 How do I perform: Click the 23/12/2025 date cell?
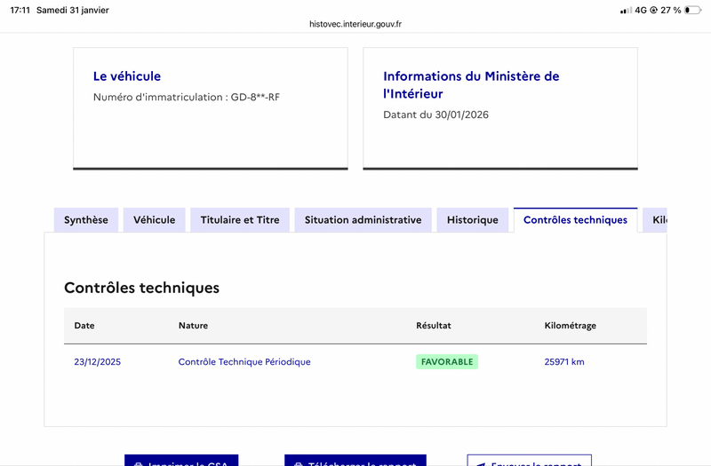click(97, 362)
